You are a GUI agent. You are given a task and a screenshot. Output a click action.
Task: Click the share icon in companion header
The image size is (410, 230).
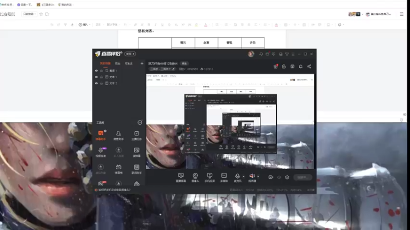pyautogui.click(x=310, y=66)
